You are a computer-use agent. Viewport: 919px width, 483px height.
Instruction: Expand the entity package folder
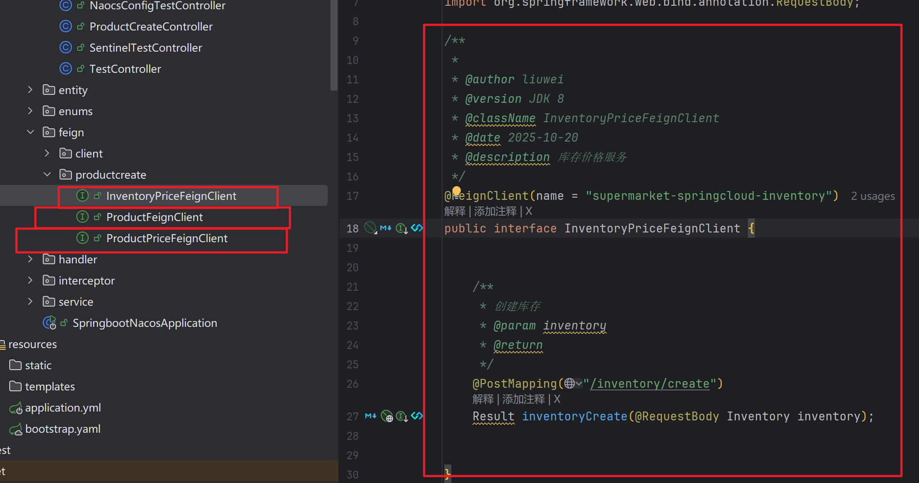click(30, 90)
